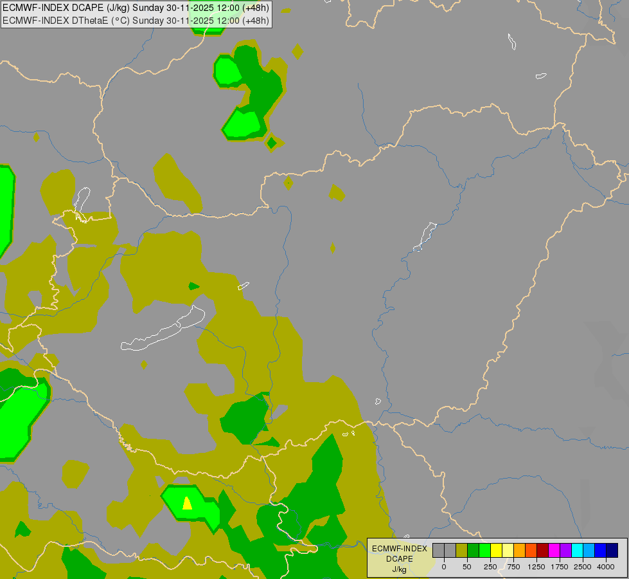Click the legend label "1750"
The width and height of the screenshot is (629, 579).
pos(560,567)
